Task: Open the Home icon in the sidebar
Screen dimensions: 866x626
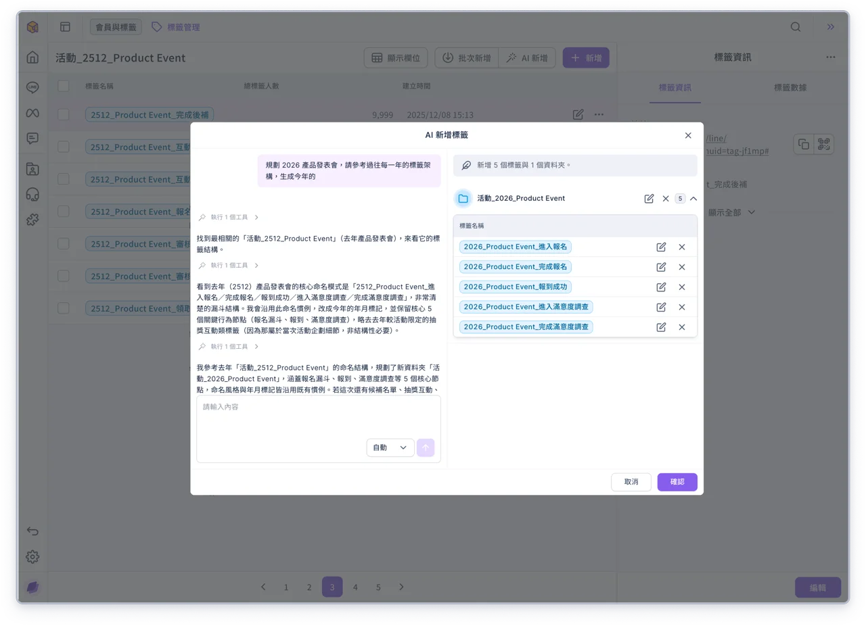Action: coord(32,57)
